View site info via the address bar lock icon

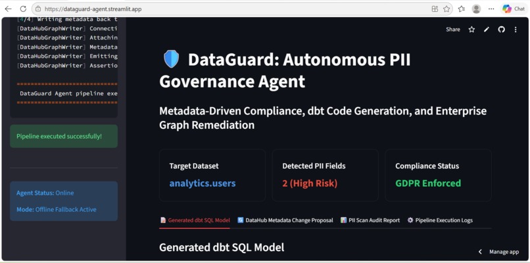pos(38,9)
